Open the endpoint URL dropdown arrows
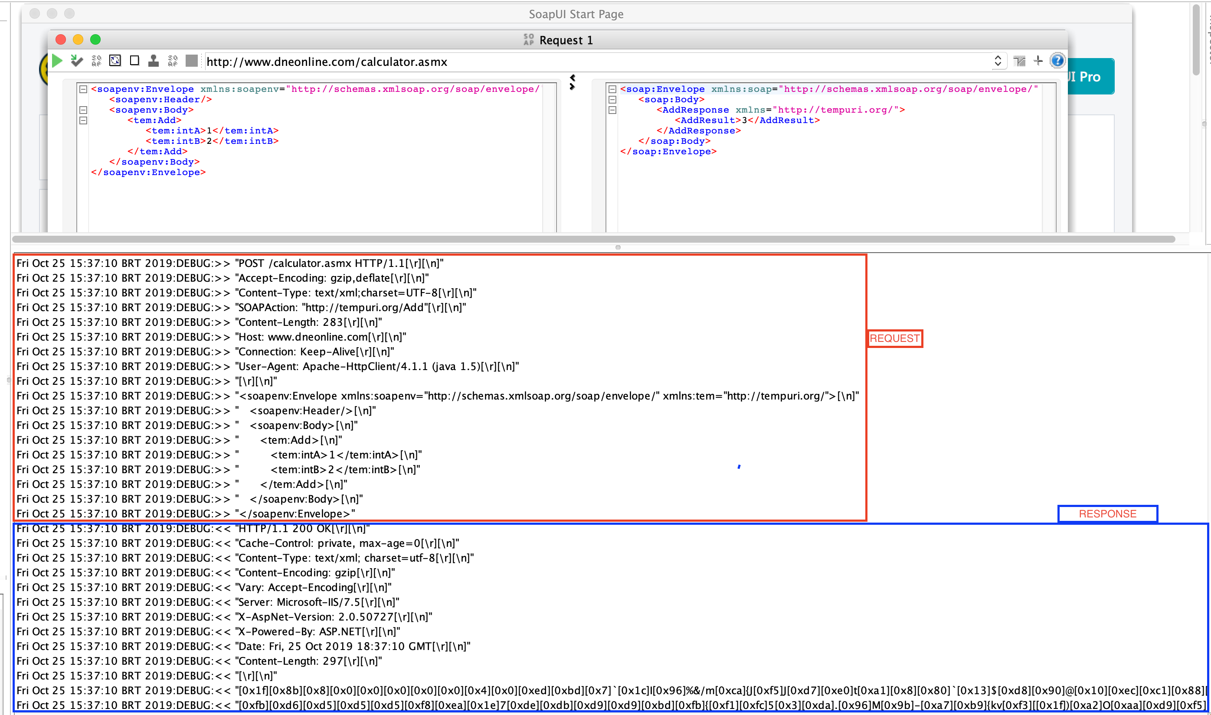The width and height of the screenshot is (1211, 715). coord(998,61)
